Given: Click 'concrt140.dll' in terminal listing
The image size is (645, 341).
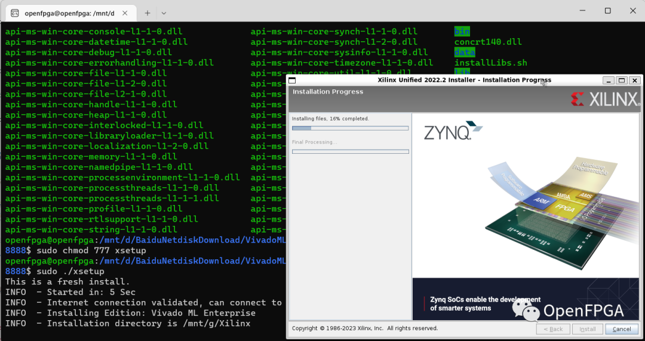Looking at the screenshot, I should click(x=488, y=42).
